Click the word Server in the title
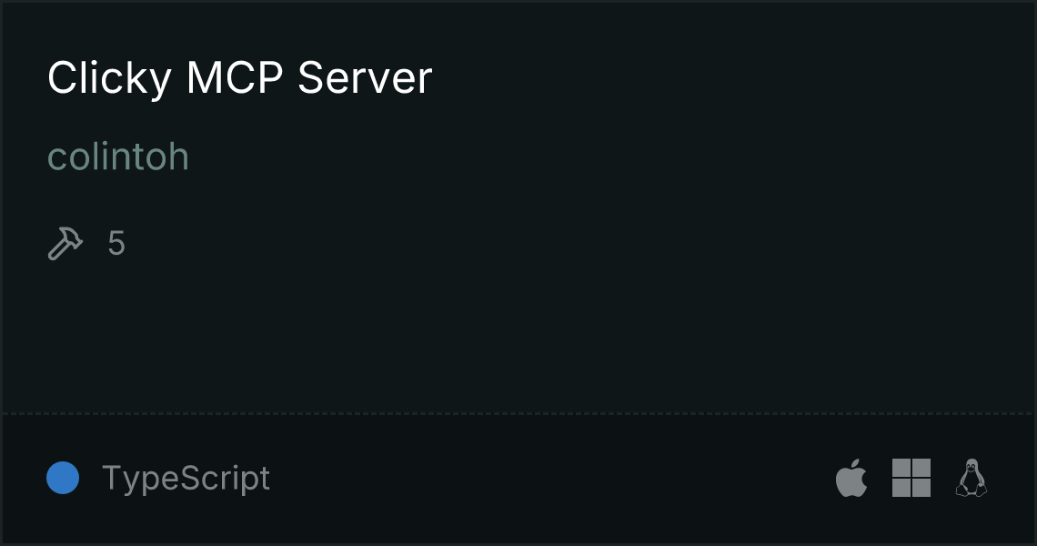This screenshot has width=1037, height=546. pyautogui.click(x=365, y=78)
